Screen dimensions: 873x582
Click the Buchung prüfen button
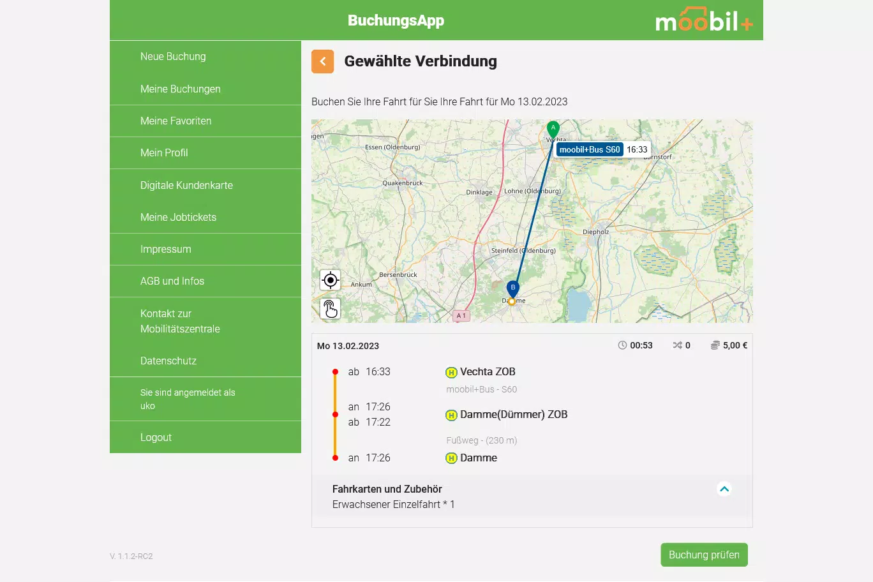click(x=703, y=555)
